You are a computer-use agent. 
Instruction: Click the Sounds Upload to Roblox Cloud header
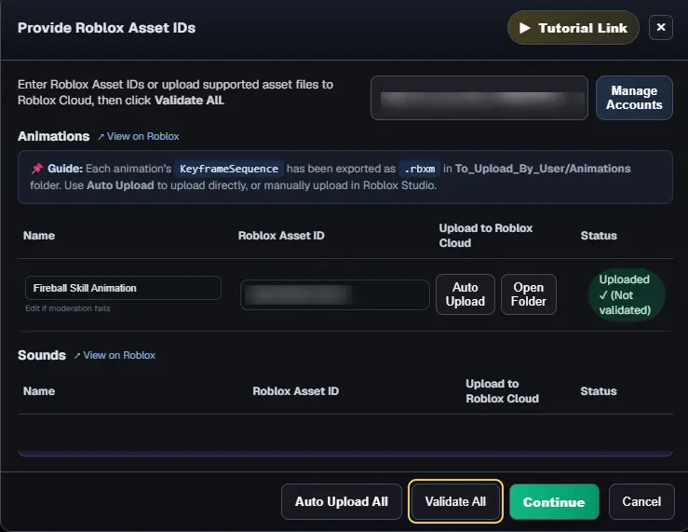(x=503, y=391)
